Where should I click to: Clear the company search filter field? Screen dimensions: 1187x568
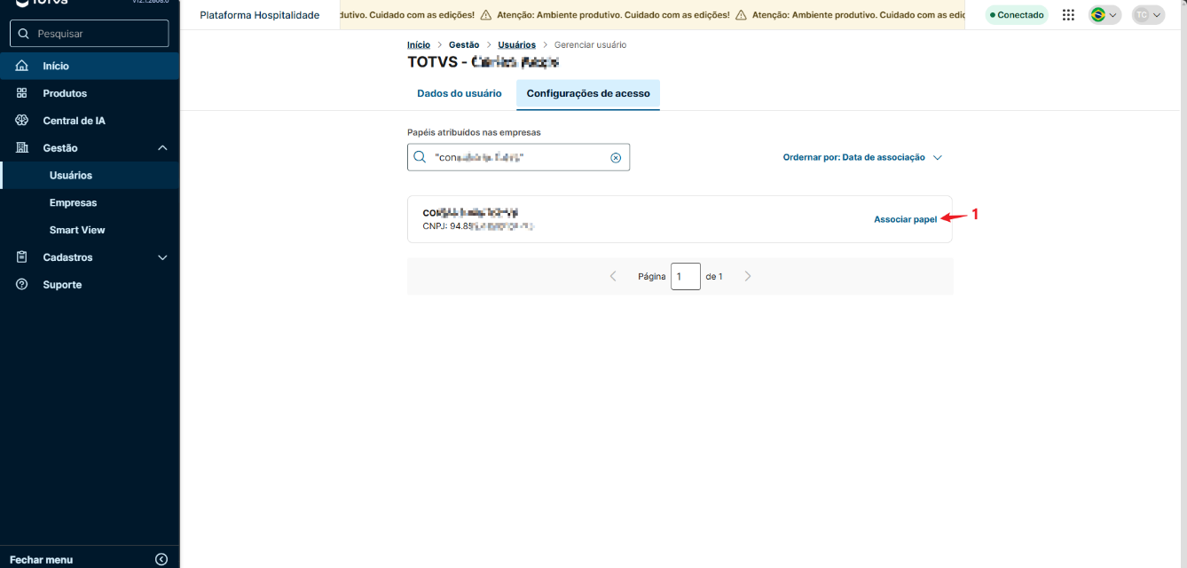[616, 157]
